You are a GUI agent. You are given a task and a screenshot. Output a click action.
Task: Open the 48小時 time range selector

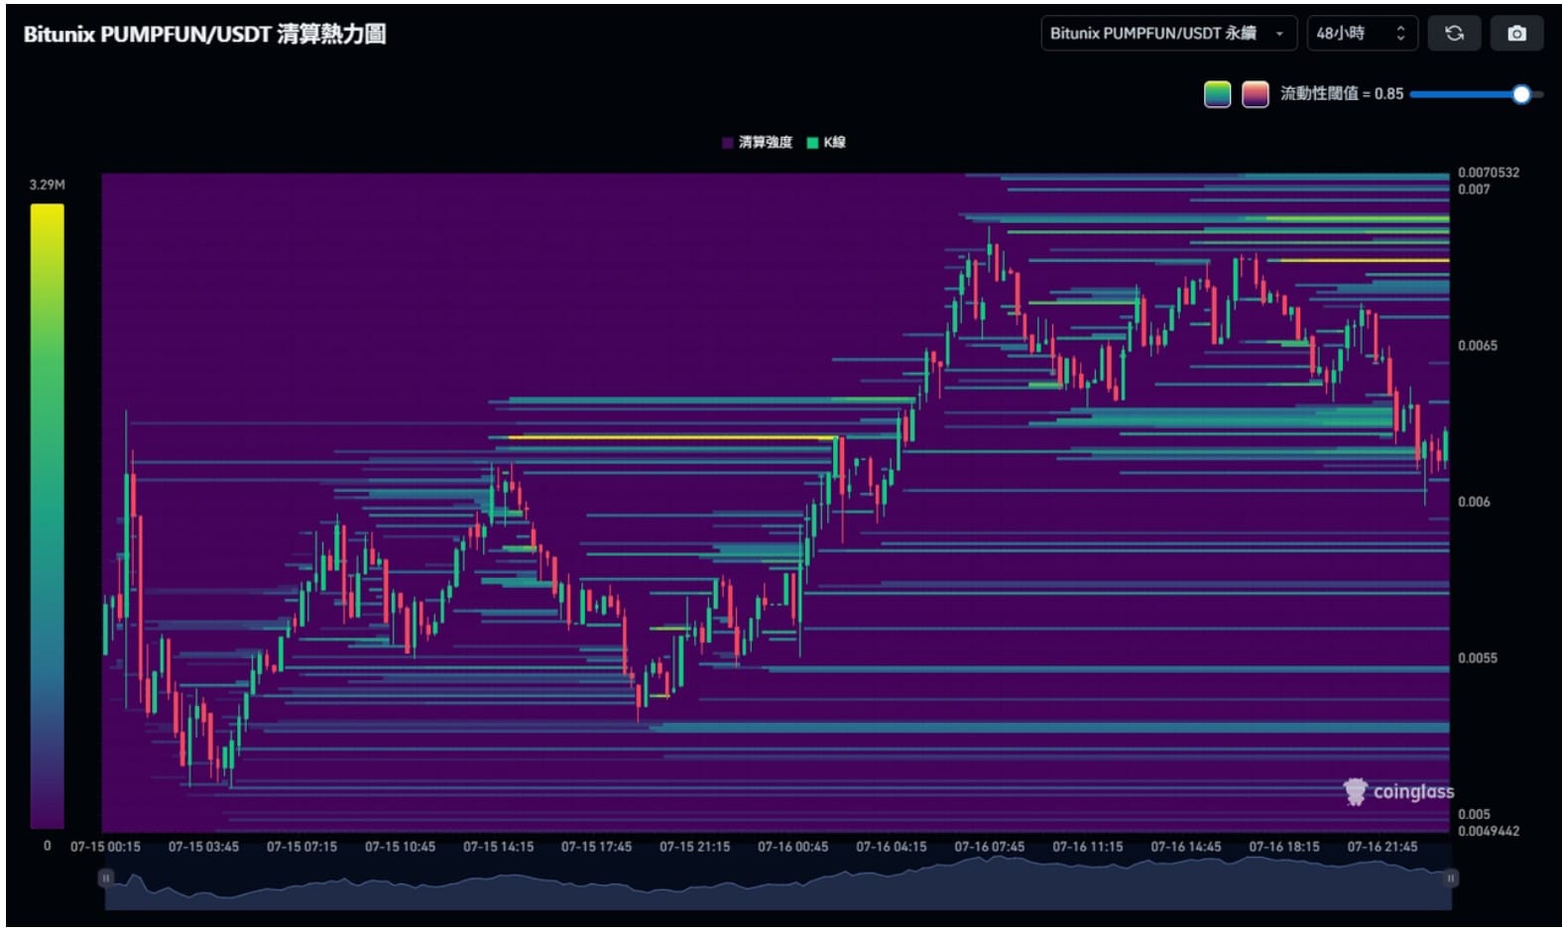1361,34
